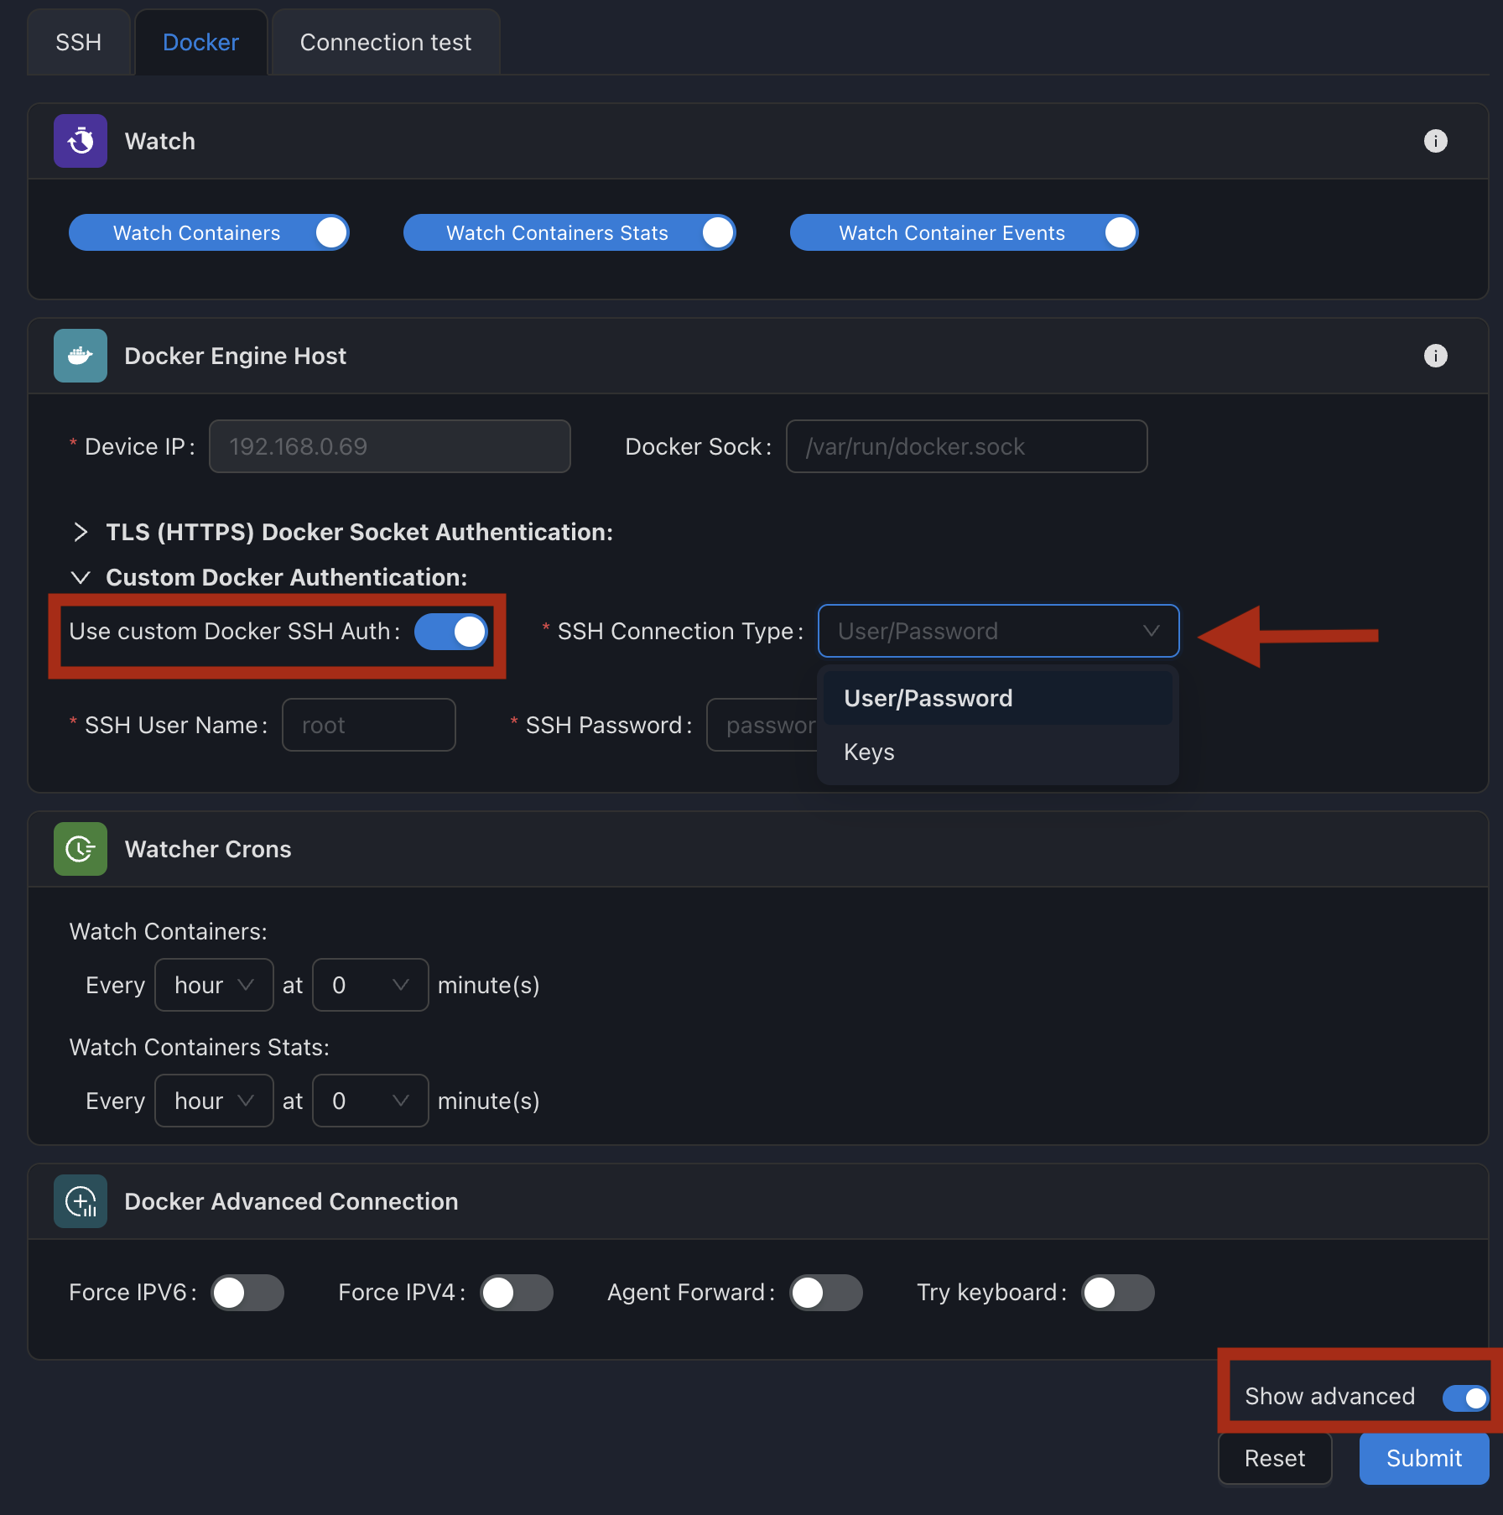Switch to the SSH tab
The image size is (1503, 1515).
[x=79, y=42]
